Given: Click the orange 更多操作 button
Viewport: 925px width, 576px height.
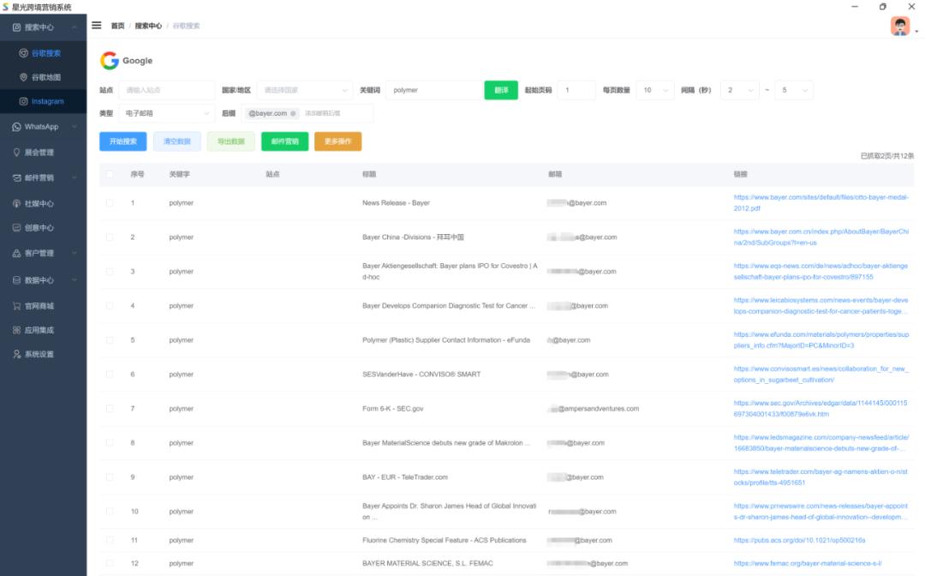Looking at the screenshot, I should tap(337, 141).
